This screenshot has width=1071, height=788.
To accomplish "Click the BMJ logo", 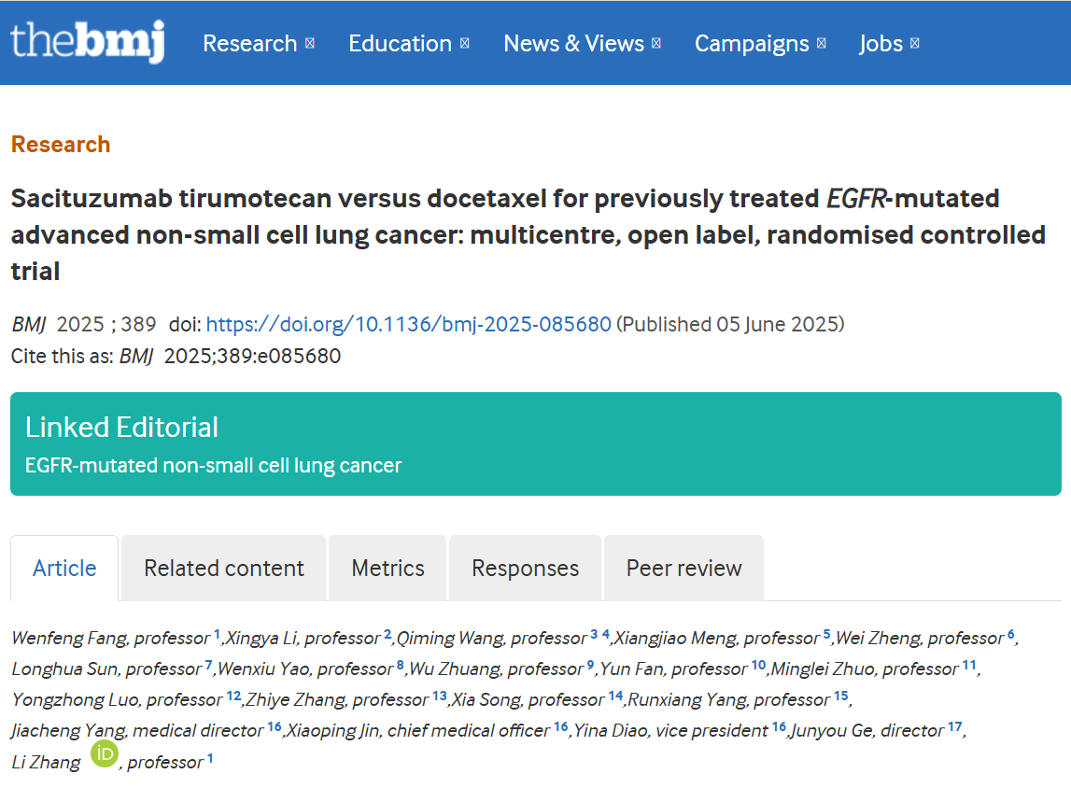I will [x=87, y=41].
